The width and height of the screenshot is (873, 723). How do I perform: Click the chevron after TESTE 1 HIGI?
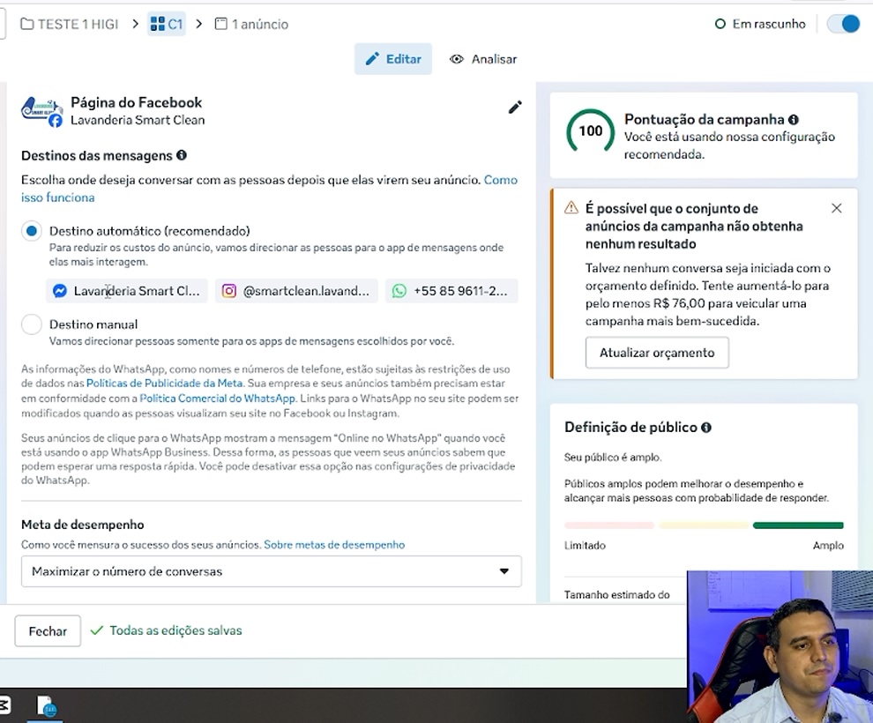pyautogui.click(x=135, y=24)
